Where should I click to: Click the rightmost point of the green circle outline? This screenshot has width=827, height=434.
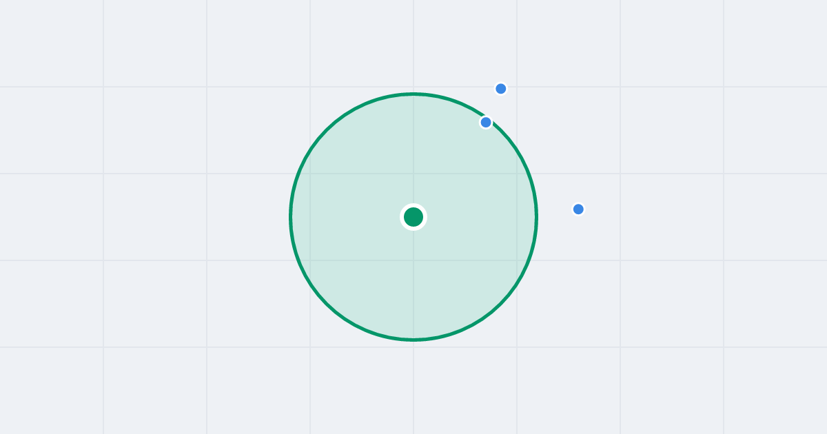click(x=536, y=217)
